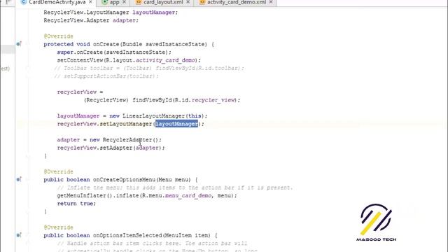Click 'Bundle savedInstanceState' parameter
Image resolution: width=448 pixels, height=252 pixels.
pos(164,44)
